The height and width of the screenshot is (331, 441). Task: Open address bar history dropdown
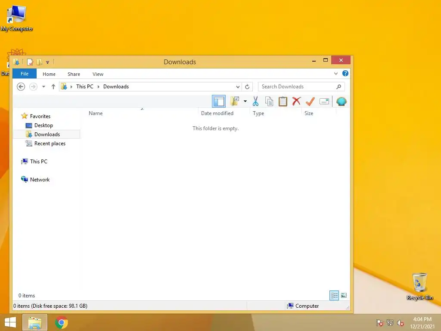click(238, 87)
